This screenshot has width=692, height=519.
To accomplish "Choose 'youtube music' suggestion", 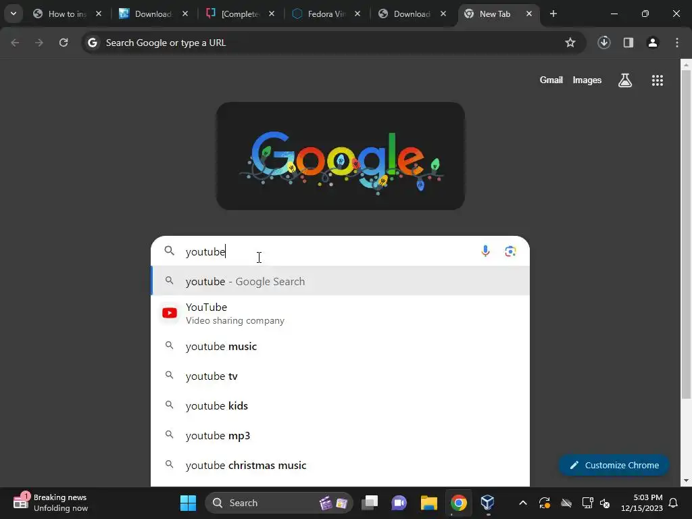I will click(x=341, y=347).
